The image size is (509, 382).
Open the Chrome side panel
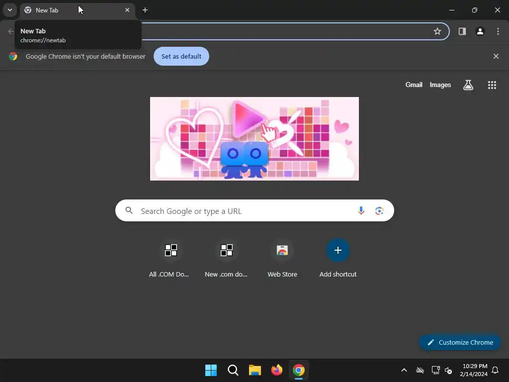click(462, 31)
